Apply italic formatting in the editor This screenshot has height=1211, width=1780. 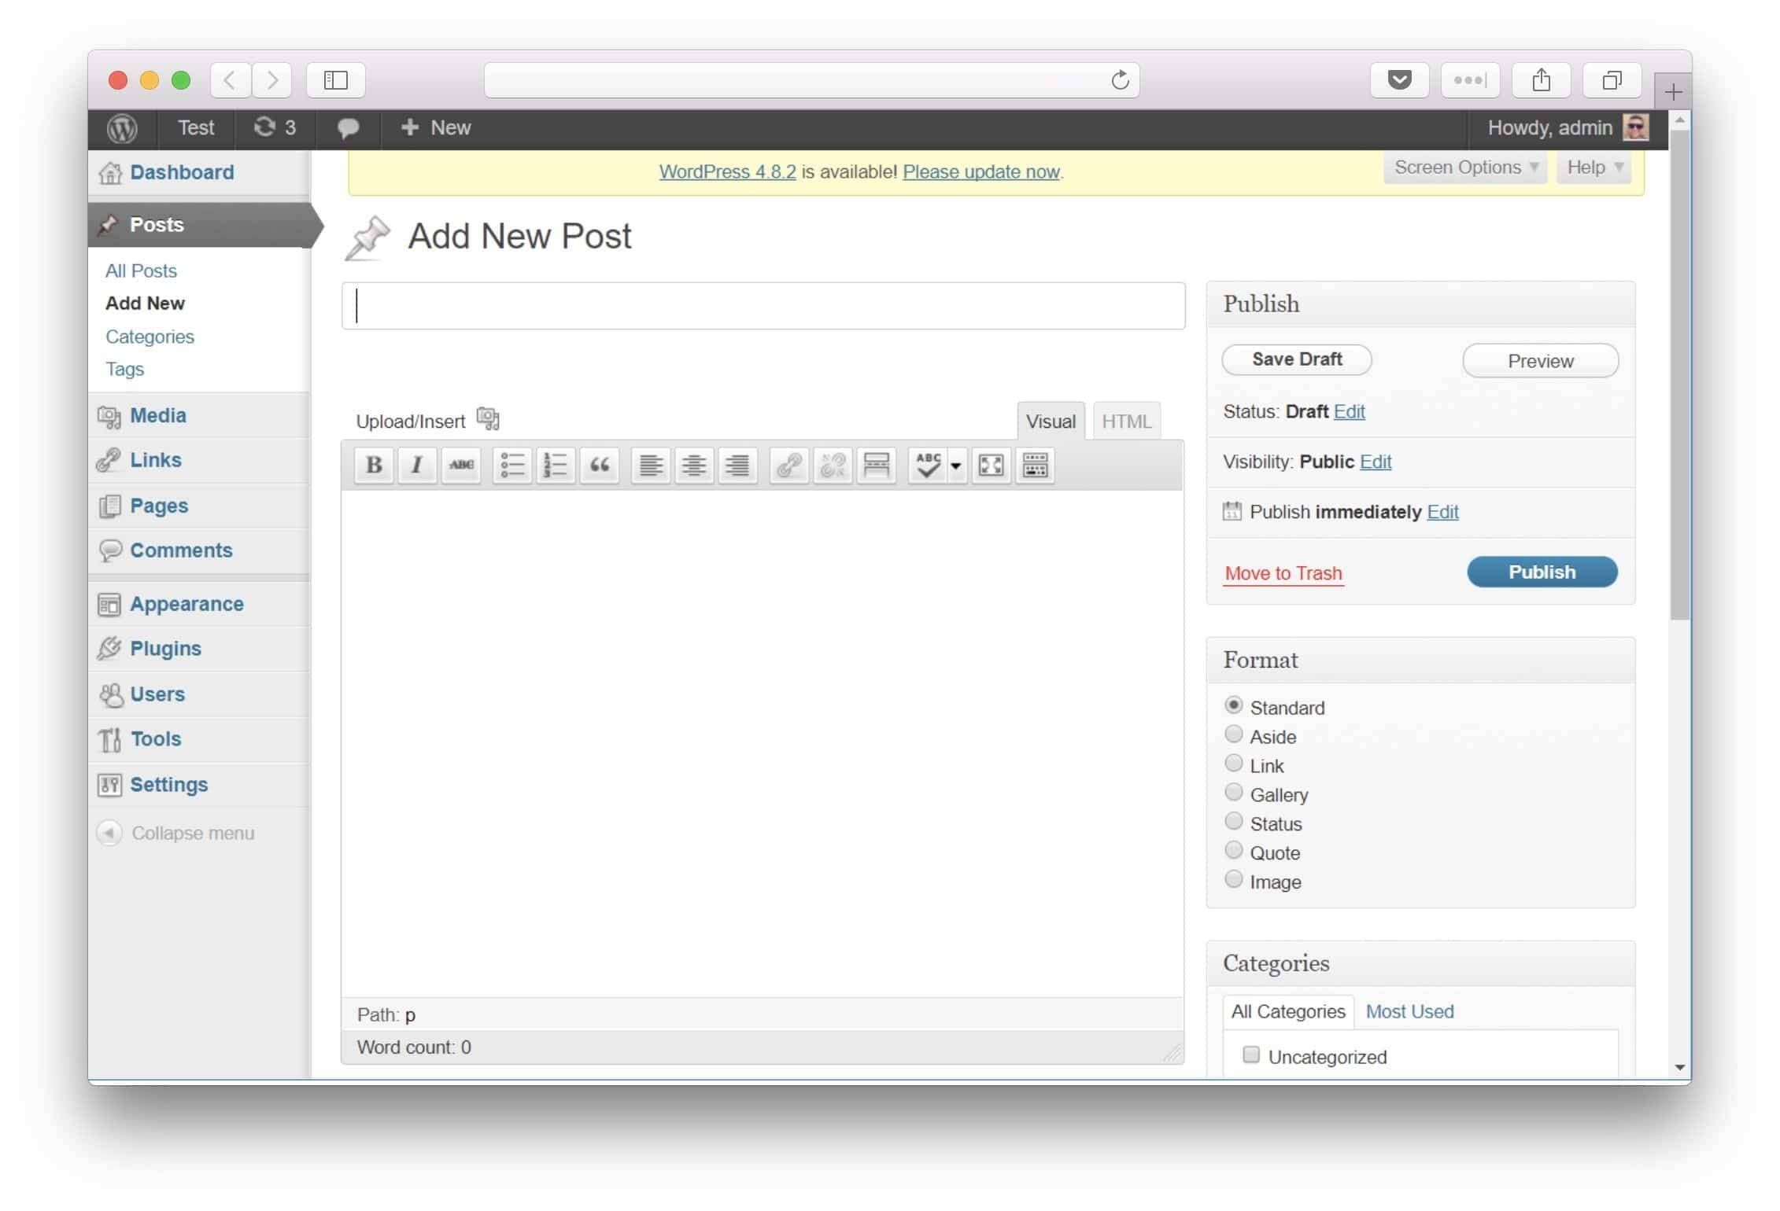(417, 466)
